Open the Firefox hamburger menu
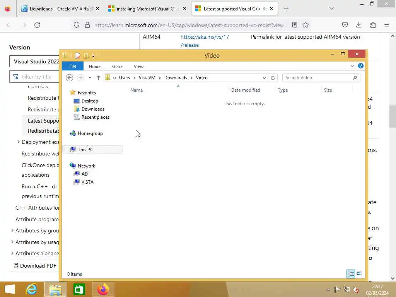Screen dimensions: 396x297 [387, 25]
